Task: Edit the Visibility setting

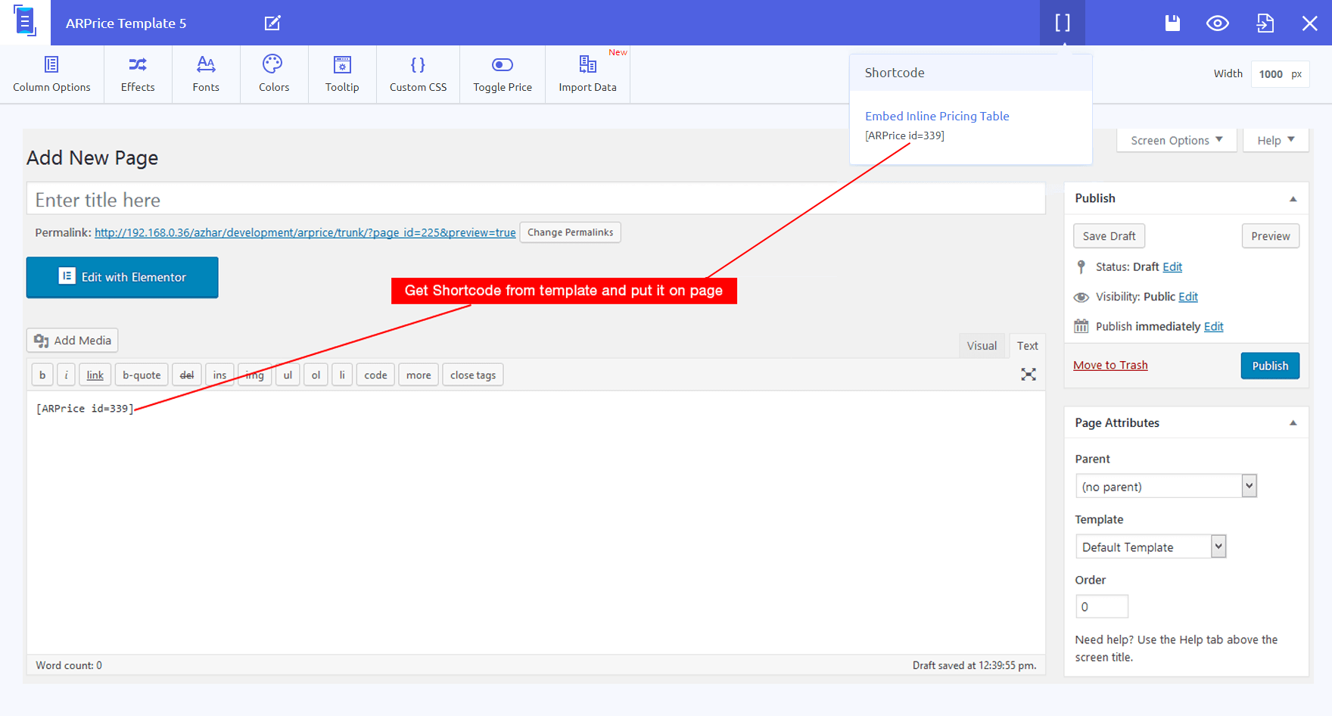Action: pyautogui.click(x=1188, y=297)
